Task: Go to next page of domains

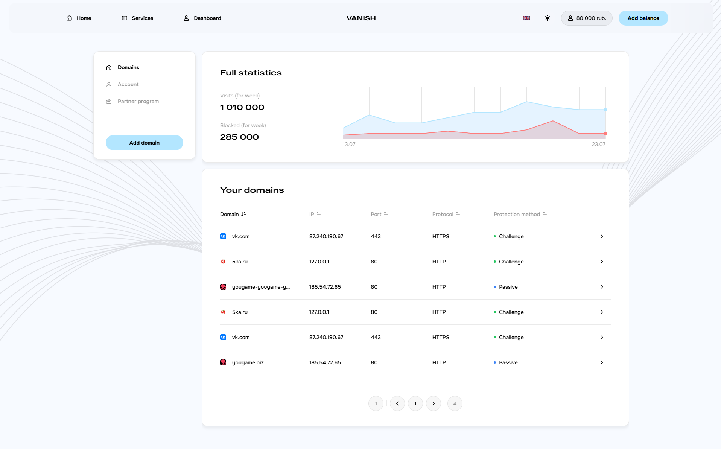Action: (x=433, y=403)
